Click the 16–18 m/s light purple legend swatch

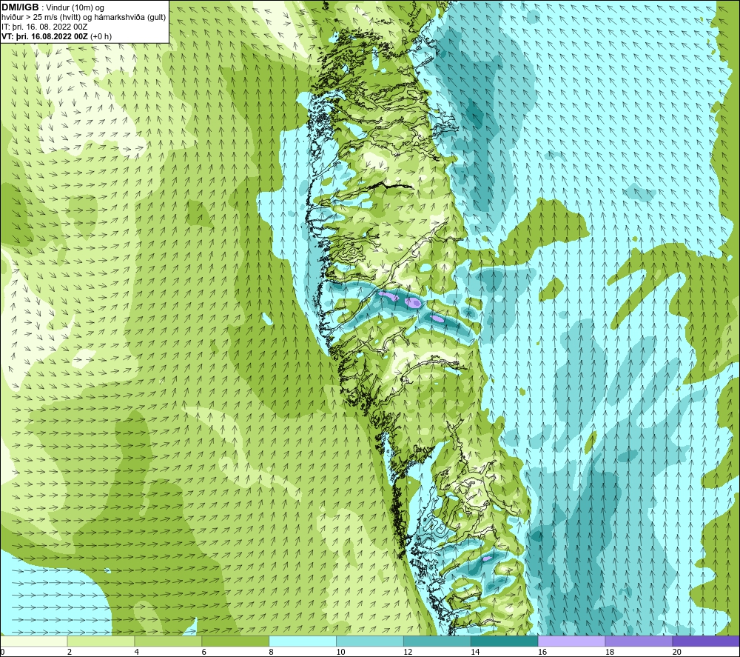571,641
